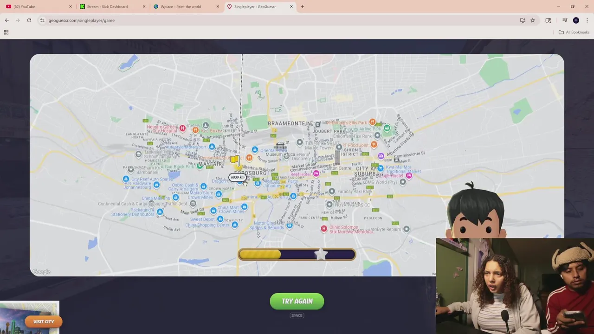Click the China Mart Crown Mines marker
This screenshot has width=594, height=334.
[244, 206]
